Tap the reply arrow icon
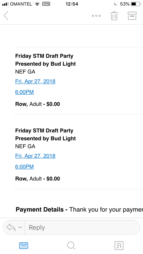Image resolution: width=143 pixels, height=254 pixels. coord(11,227)
